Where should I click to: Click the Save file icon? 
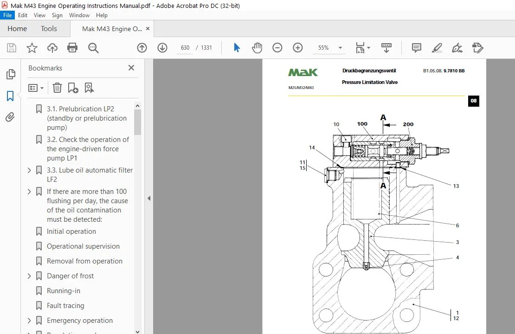[12, 48]
